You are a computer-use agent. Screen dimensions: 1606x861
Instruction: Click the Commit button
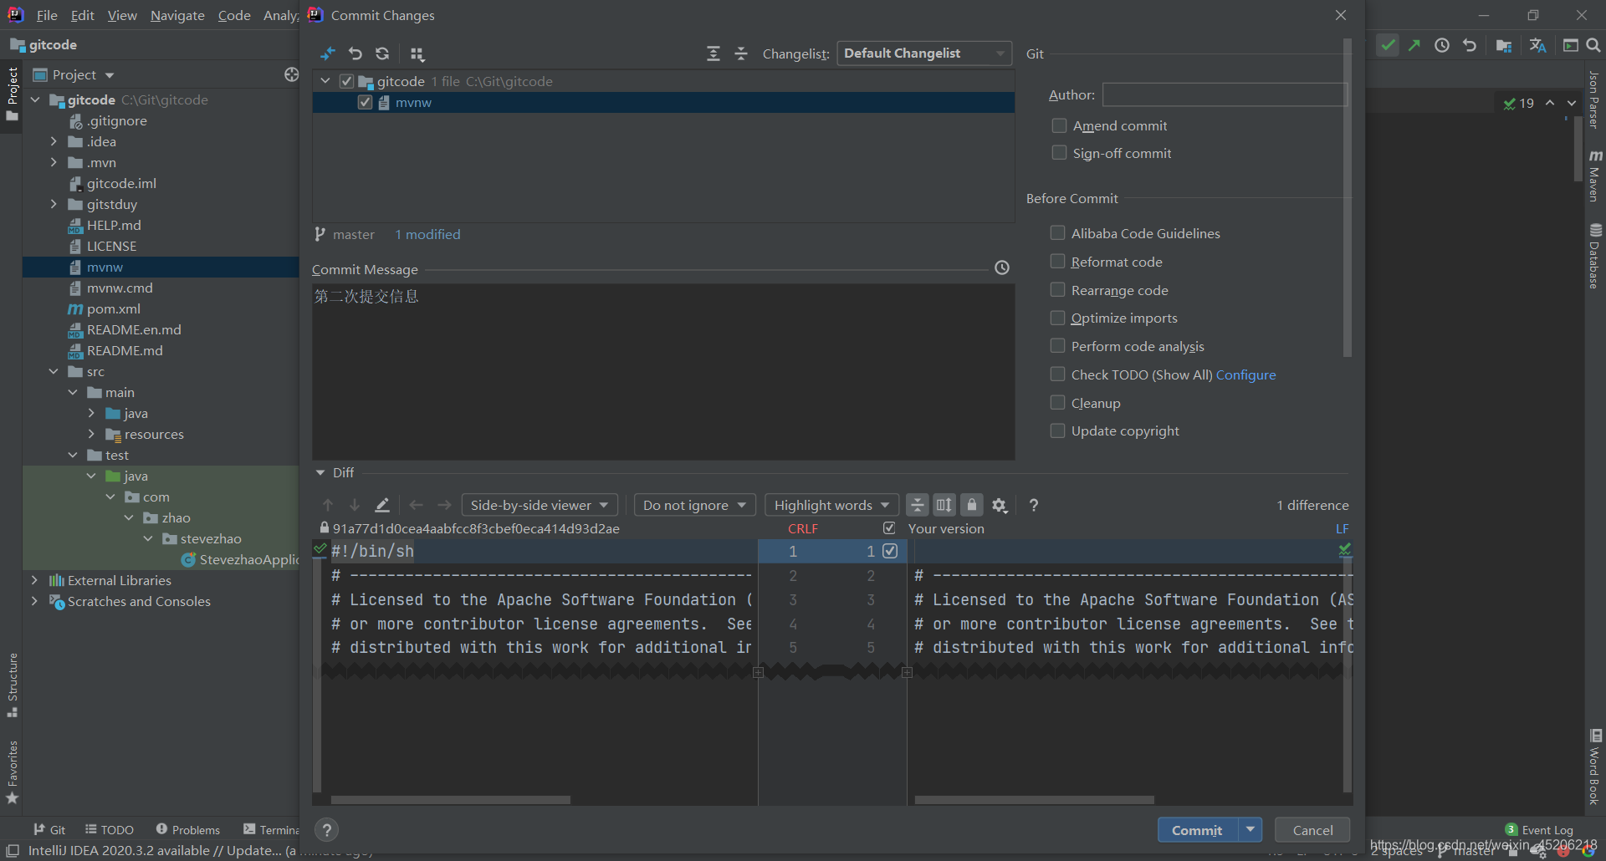click(1196, 830)
